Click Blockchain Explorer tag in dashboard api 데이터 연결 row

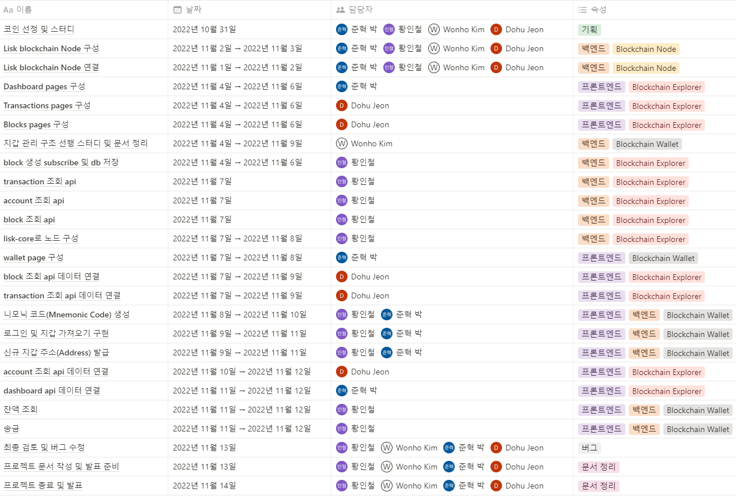click(x=667, y=391)
